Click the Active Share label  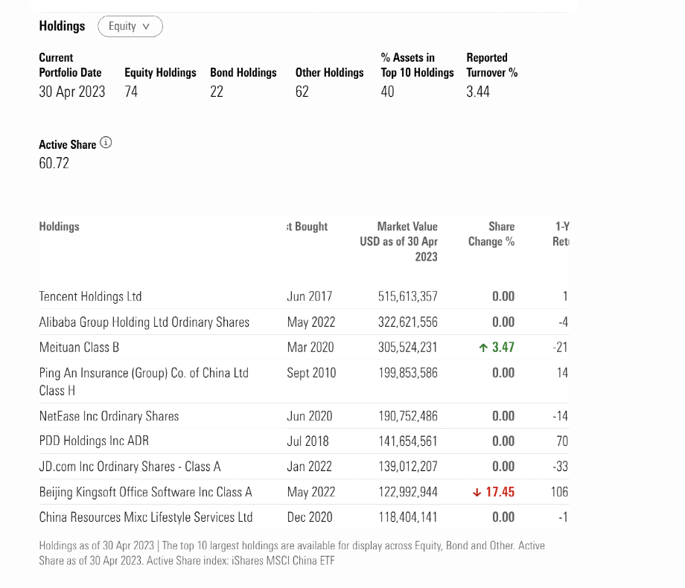click(67, 144)
